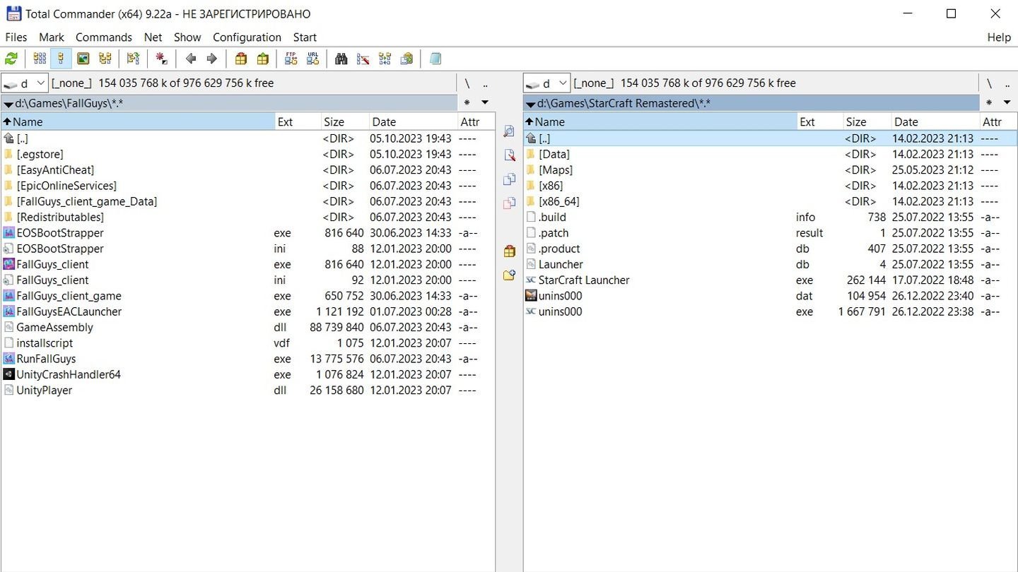1018x572 pixels.
Task: Sort right panel by Ext column header
Action: pos(820,122)
